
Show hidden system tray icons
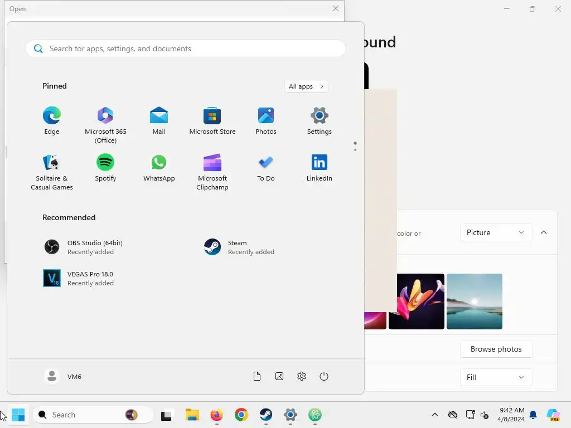pyautogui.click(x=435, y=415)
